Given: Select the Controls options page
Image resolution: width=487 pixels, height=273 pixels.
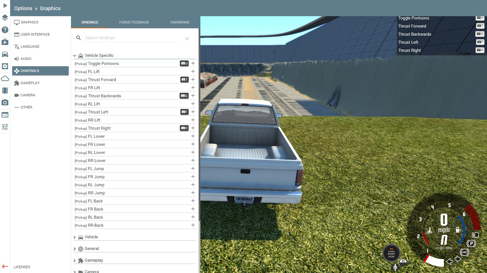Looking at the screenshot, I should [x=41, y=71].
